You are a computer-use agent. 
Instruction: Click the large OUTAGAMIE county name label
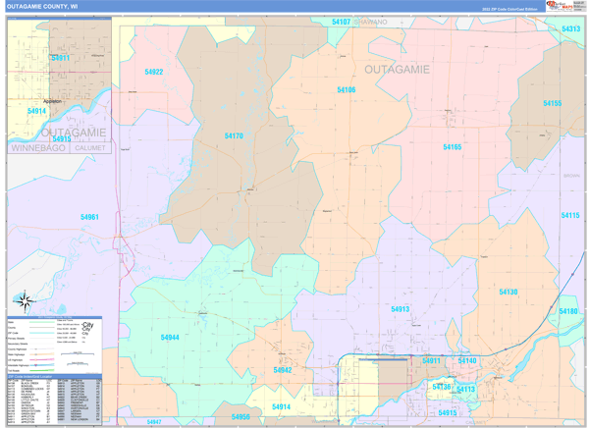(398, 70)
